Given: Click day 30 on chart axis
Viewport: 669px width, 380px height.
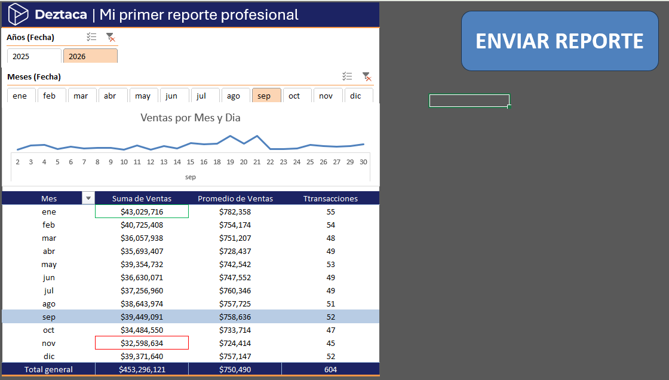Looking at the screenshot, I should [x=364, y=163].
